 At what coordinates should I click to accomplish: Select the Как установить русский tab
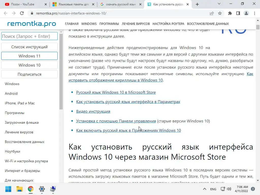tap(168, 4)
